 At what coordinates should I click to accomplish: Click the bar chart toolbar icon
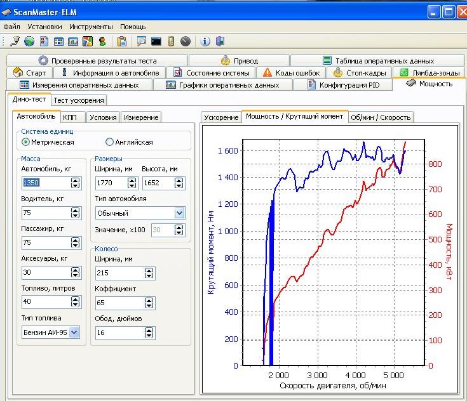coord(72,41)
